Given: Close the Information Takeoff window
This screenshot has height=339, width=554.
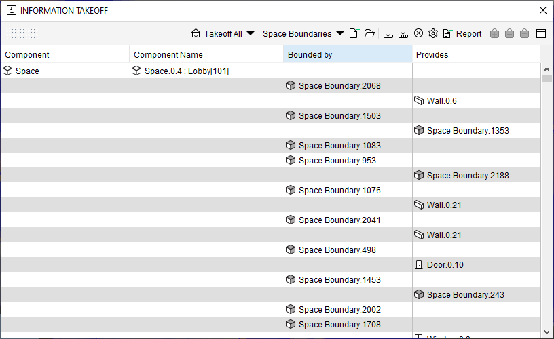Looking at the screenshot, I should [543, 10].
